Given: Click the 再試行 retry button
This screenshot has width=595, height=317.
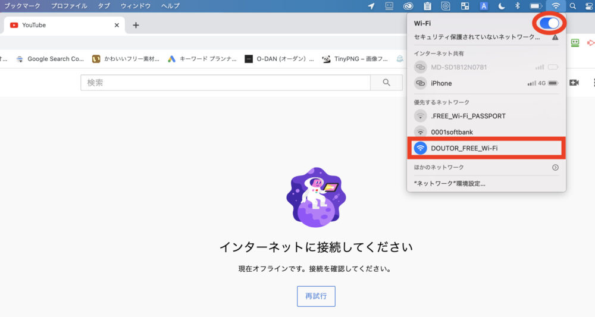Looking at the screenshot, I should point(316,296).
